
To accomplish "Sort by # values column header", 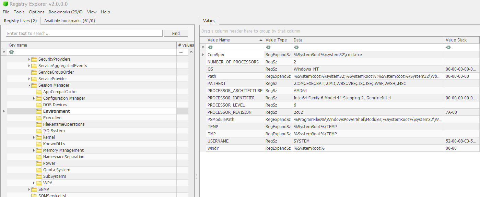I will [x=185, y=45].
